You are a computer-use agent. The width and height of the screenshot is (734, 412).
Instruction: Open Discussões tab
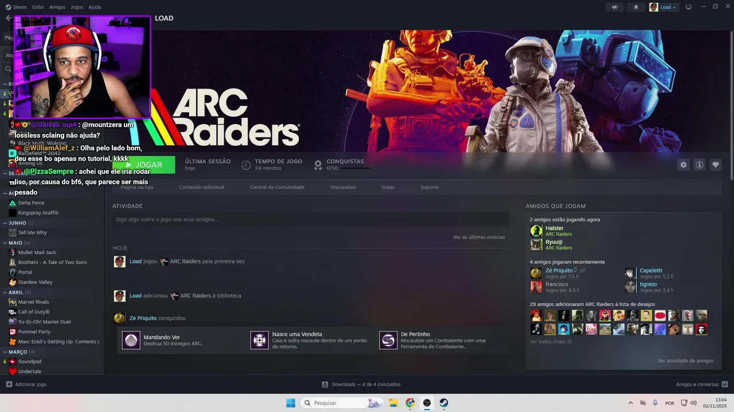point(343,187)
